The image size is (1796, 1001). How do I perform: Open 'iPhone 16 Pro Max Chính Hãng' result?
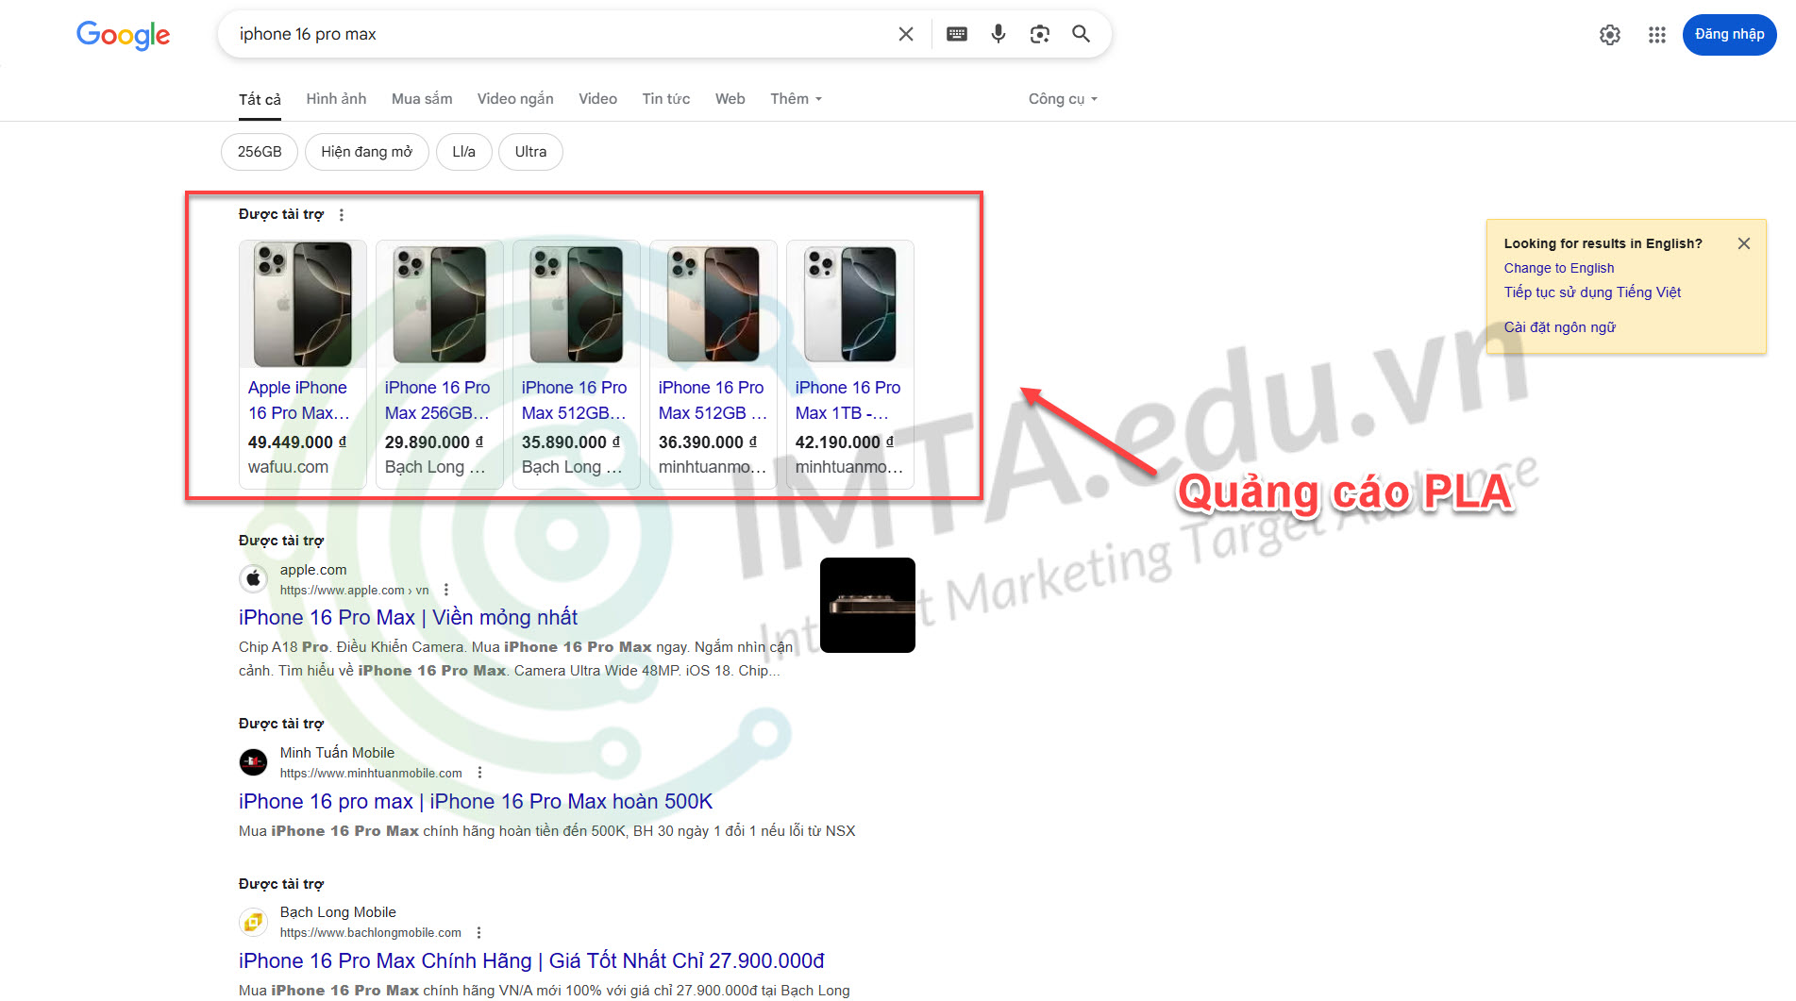531,960
